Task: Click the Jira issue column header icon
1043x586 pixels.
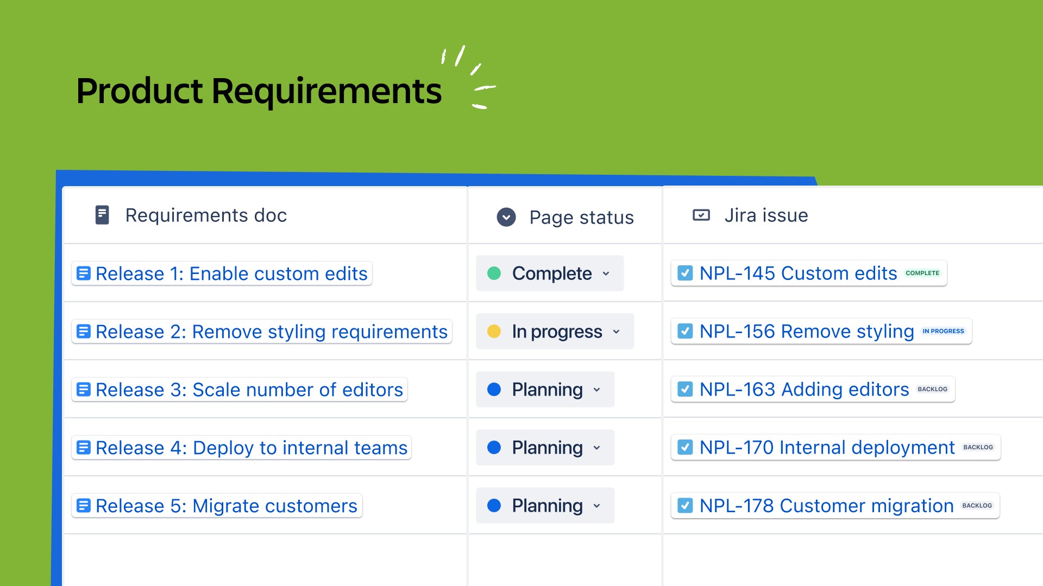Action: tap(701, 215)
